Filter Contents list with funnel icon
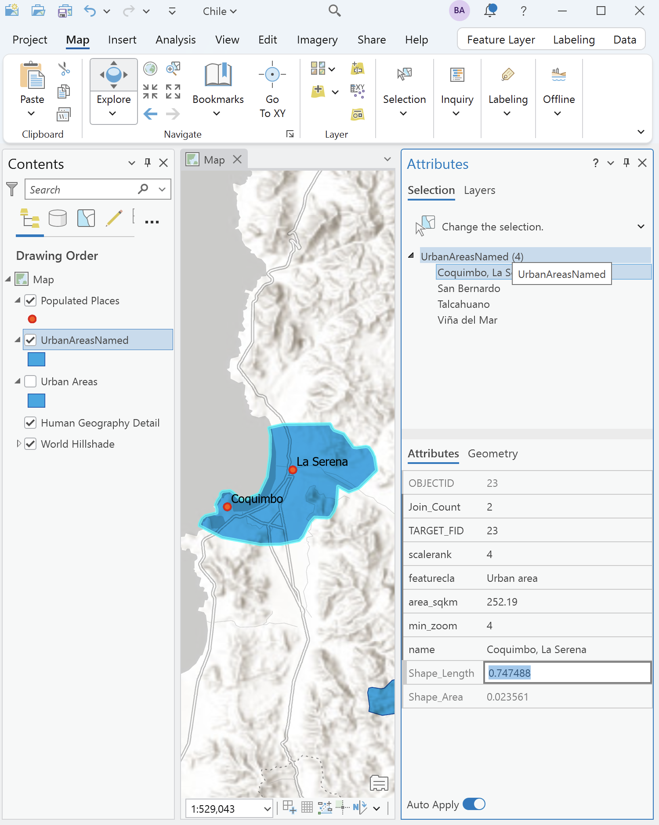The height and width of the screenshot is (825, 659). (x=12, y=189)
